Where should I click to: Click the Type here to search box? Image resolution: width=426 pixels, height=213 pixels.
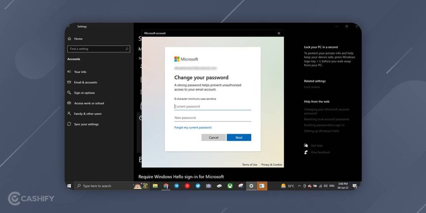(x=112, y=186)
